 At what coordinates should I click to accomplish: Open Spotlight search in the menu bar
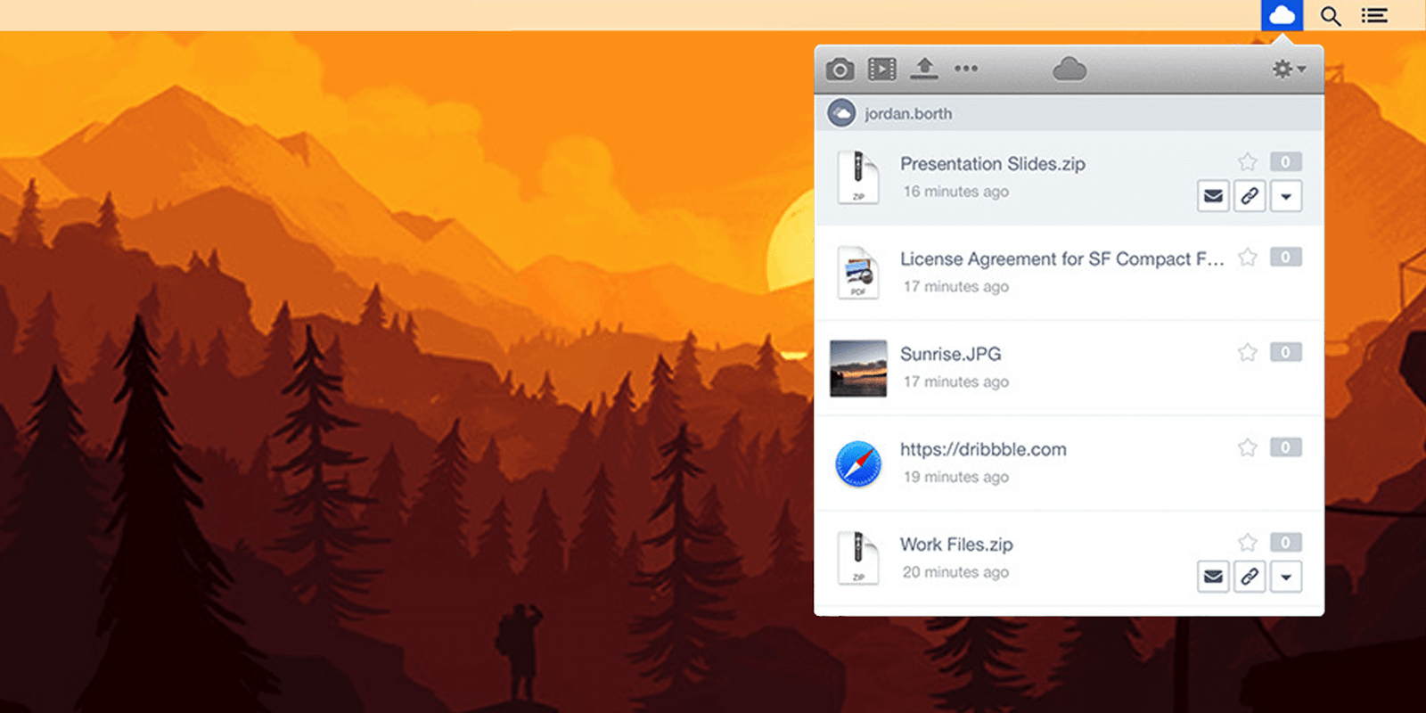coord(1331,16)
